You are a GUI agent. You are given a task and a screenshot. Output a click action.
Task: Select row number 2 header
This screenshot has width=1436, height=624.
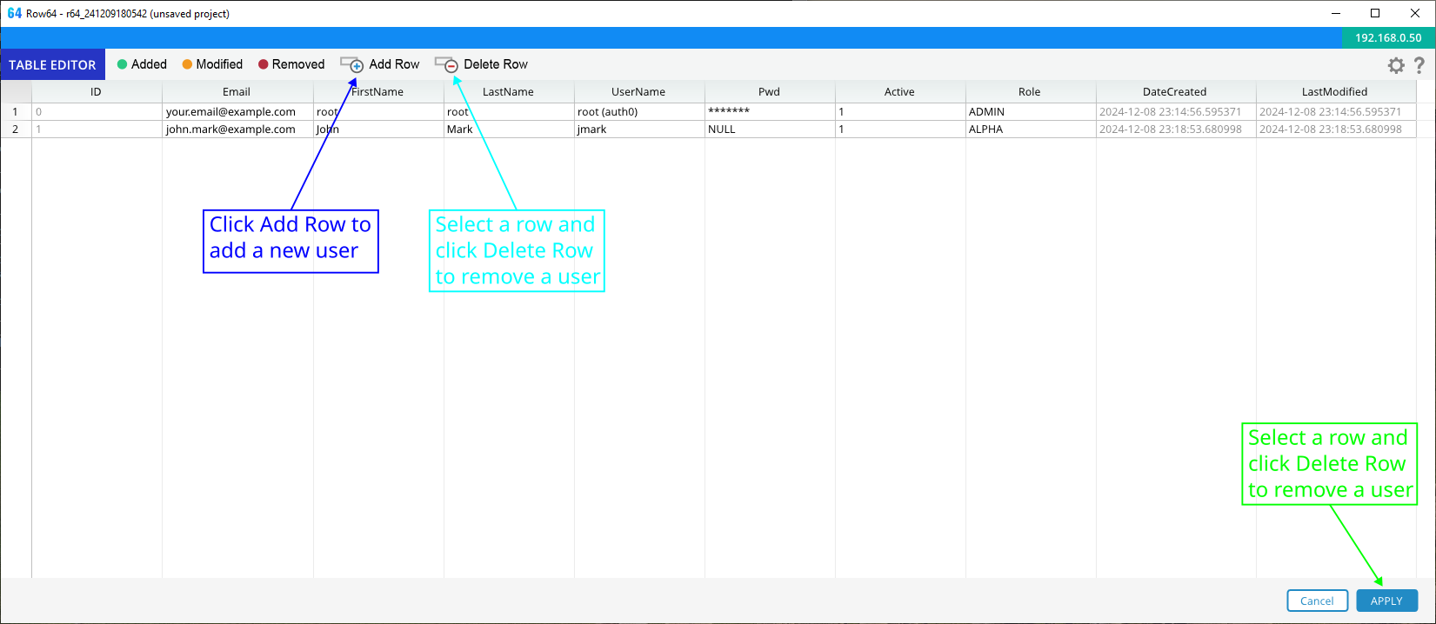[15, 129]
